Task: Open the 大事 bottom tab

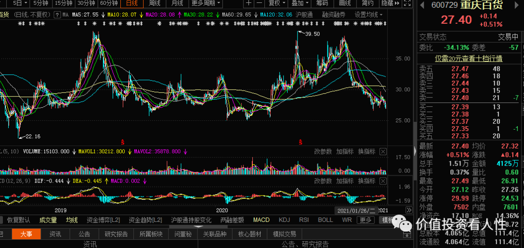Action: pyautogui.click(x=26, y=234)
